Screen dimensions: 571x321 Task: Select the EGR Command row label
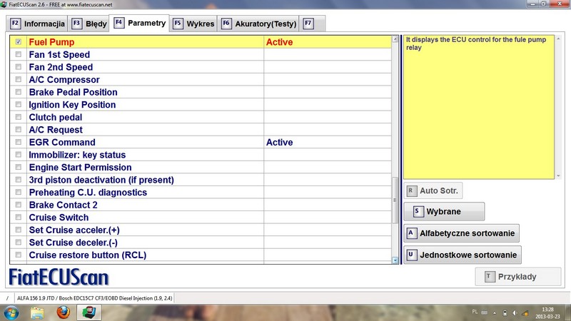tap(62, 142)
